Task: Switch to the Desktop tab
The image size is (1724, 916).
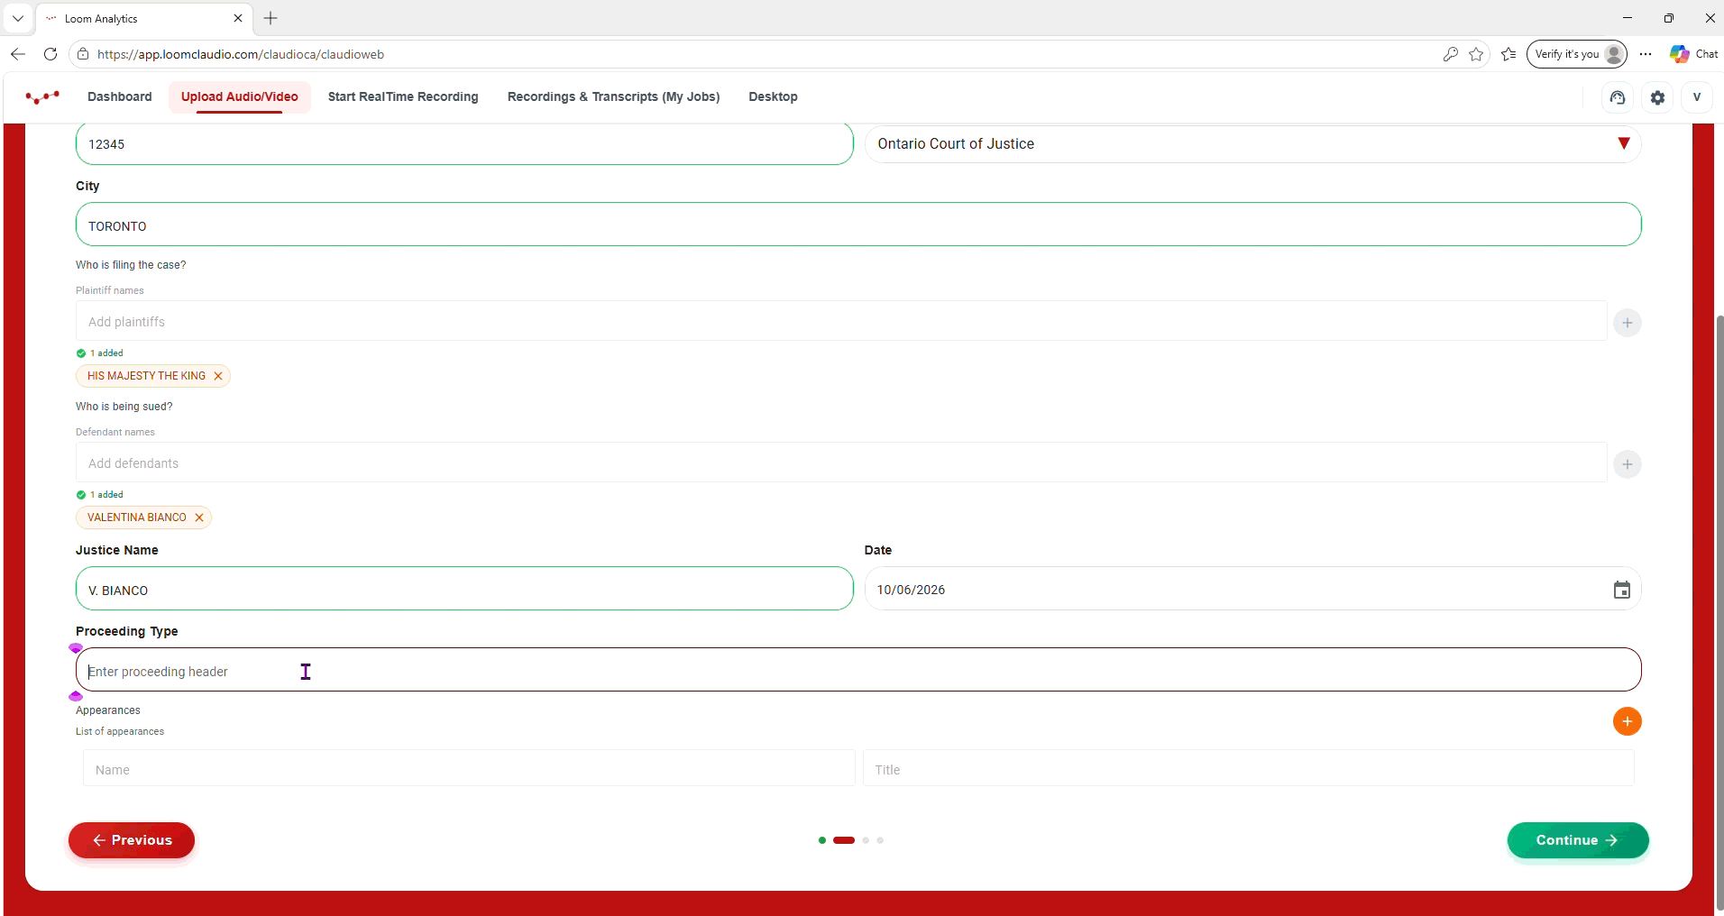Action: tap(773, 96)
